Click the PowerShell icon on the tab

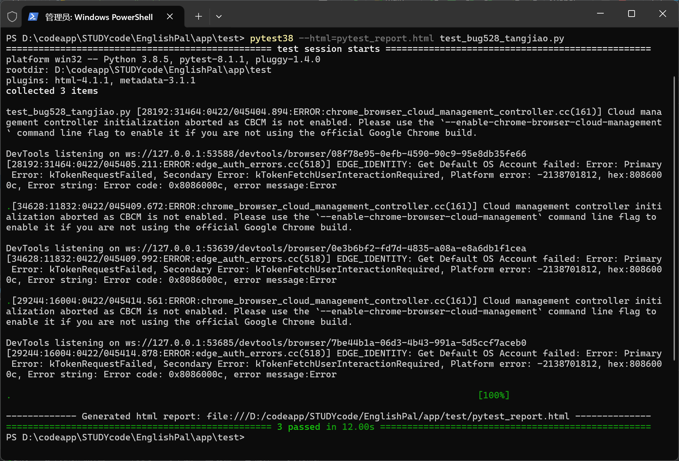(33, 17)
